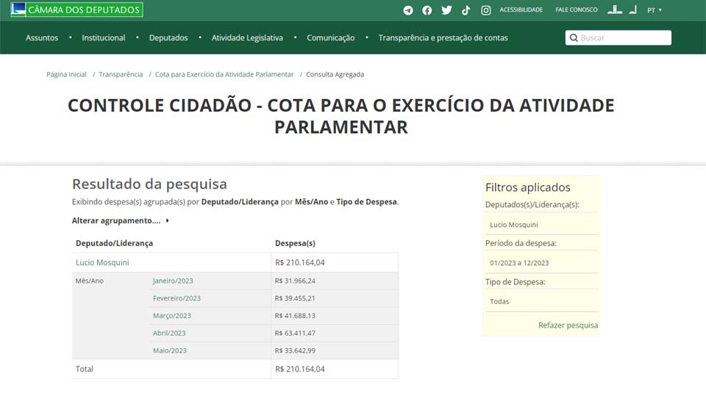706x401 pixels.
Task: Open the Lucio Mosquini deputy link
Action: [x=102, y=262]
